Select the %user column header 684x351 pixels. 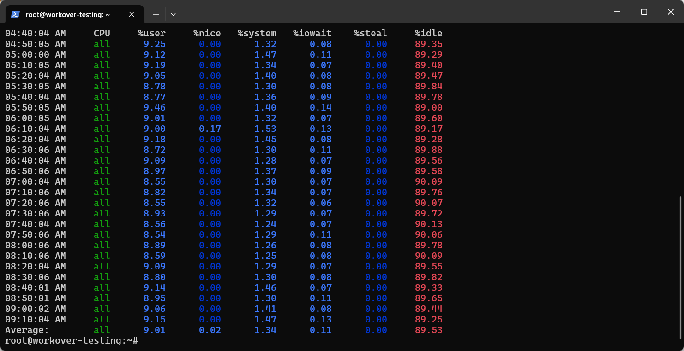click(x=152, y=33)
